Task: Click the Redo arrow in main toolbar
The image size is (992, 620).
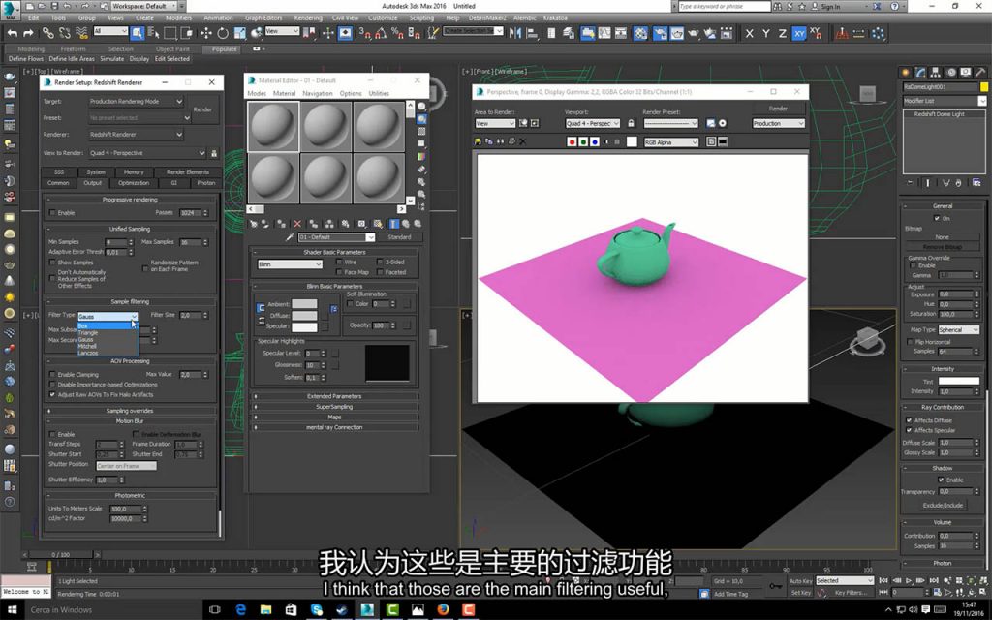Action: [x=28, y=33]
